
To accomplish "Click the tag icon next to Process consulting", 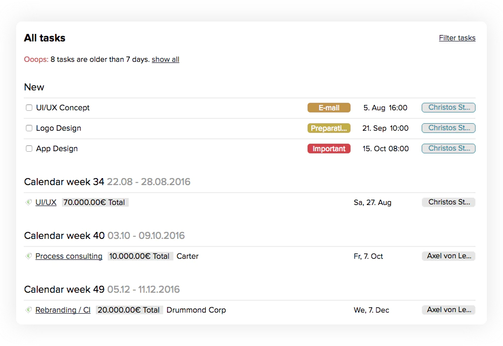I will pyautogui.click(x=29, y=256).
